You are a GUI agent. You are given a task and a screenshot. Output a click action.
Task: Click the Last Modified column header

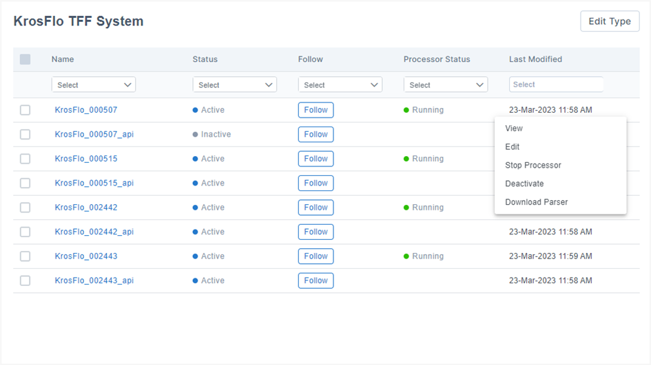535,59
